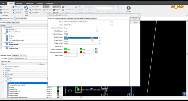
Task: Select the Doors and Windows drawing
Action: (15, 32)
